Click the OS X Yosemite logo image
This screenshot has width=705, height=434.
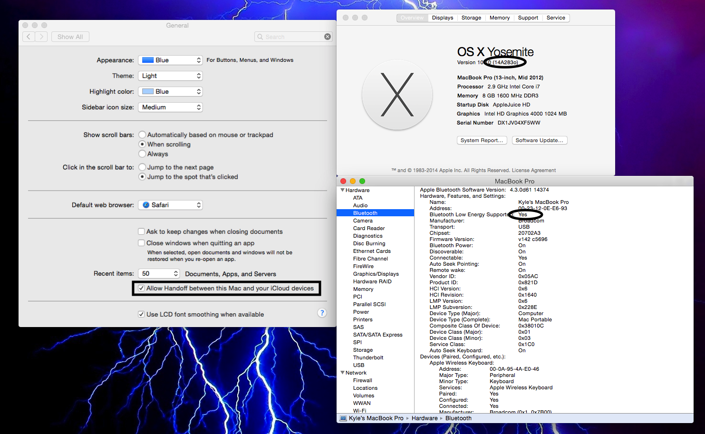point(397,95)
